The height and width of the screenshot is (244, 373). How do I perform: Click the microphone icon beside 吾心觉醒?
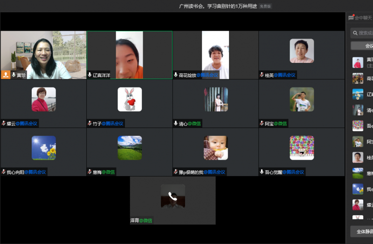[262, 172]
